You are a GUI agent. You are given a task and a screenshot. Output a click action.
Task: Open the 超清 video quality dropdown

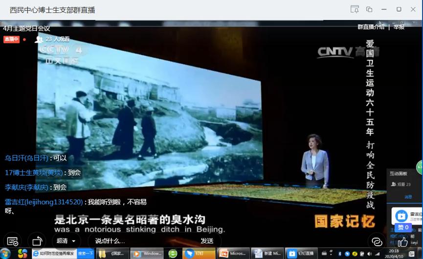pos(66,241)
